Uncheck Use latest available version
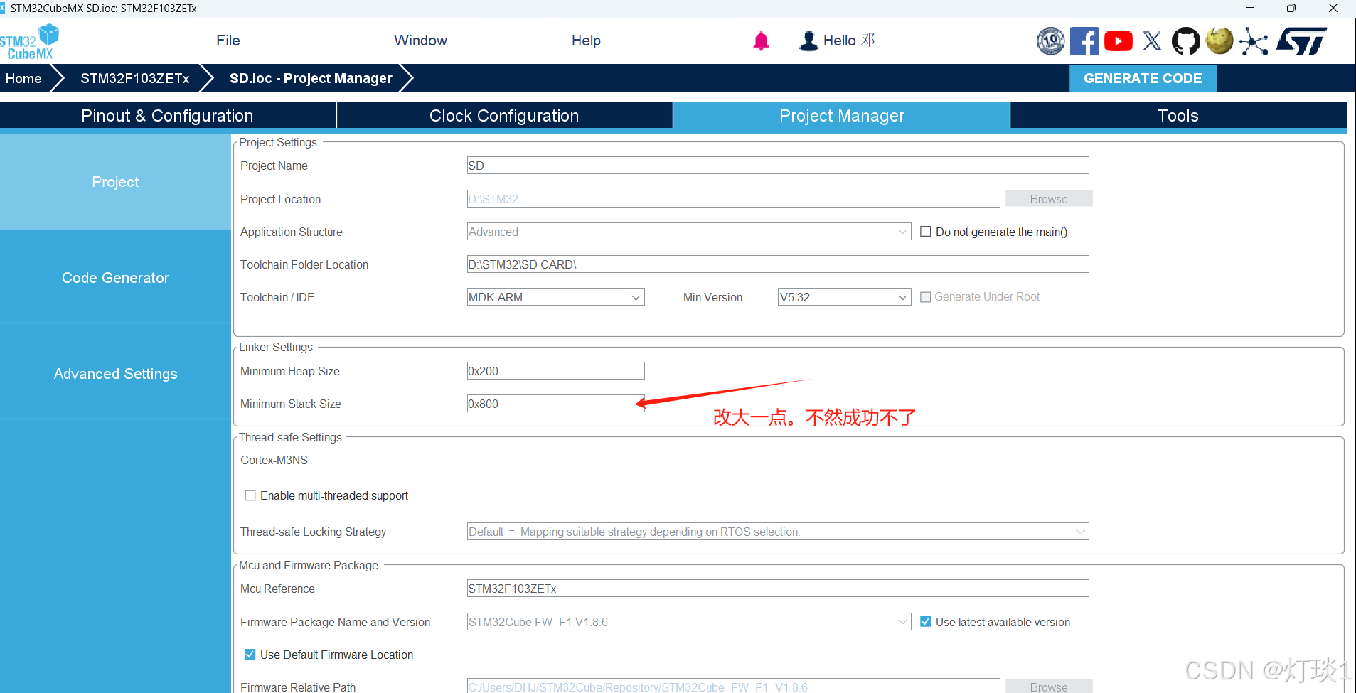Screen dimensions: 1356x693 pyautogui.click(x=926, y=622)
